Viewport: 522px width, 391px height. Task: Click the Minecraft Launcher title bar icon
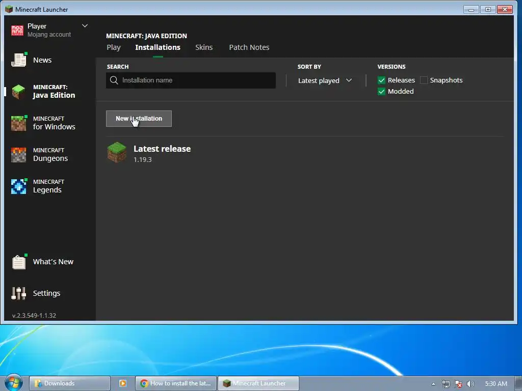click(9, 9)
